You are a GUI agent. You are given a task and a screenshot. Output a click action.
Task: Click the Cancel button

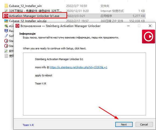pyautogui.click(x=144, y=124)
